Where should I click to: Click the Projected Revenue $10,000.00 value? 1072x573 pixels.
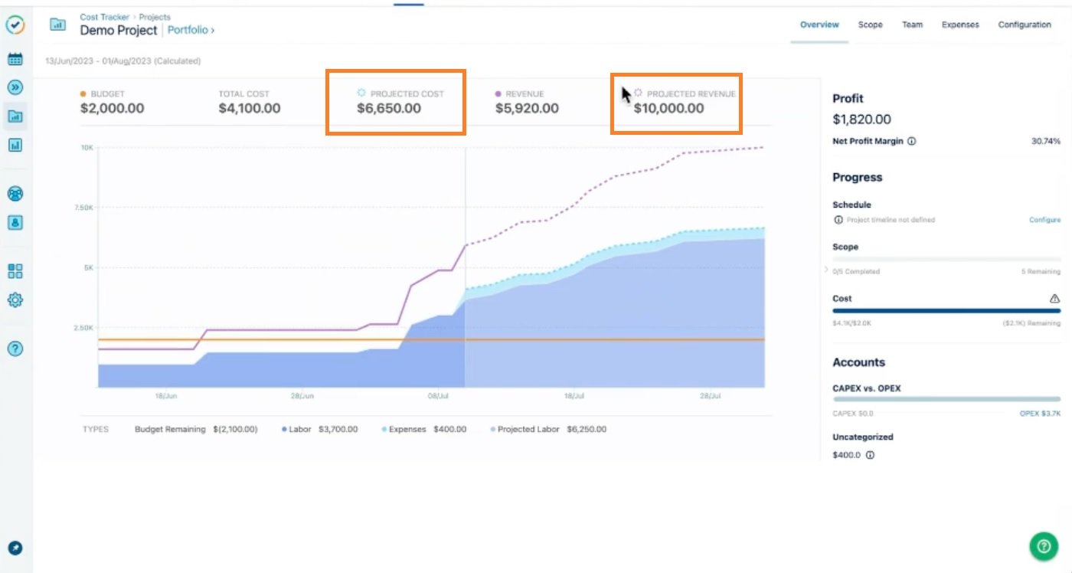(668, 109)
